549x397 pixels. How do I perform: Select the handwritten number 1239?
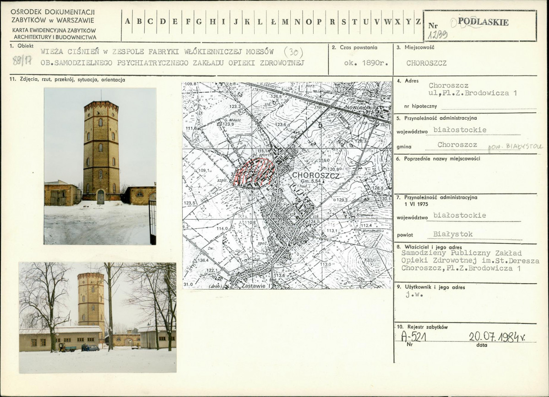click(437, 35)
